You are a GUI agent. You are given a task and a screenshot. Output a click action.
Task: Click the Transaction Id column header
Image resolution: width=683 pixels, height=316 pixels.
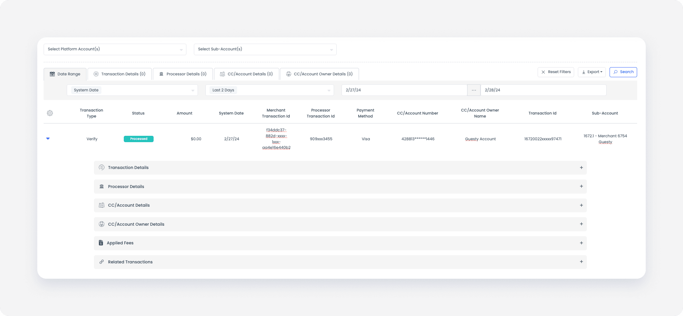coord(542,113)
